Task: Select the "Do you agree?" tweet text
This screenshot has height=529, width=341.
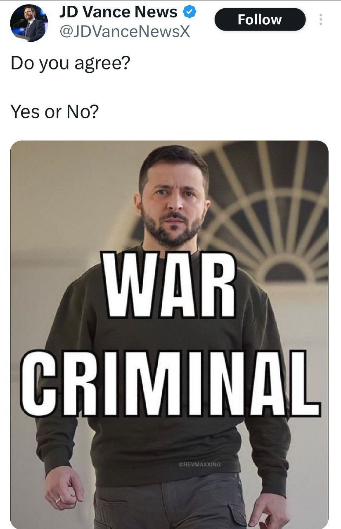Action: pos(70,64)
